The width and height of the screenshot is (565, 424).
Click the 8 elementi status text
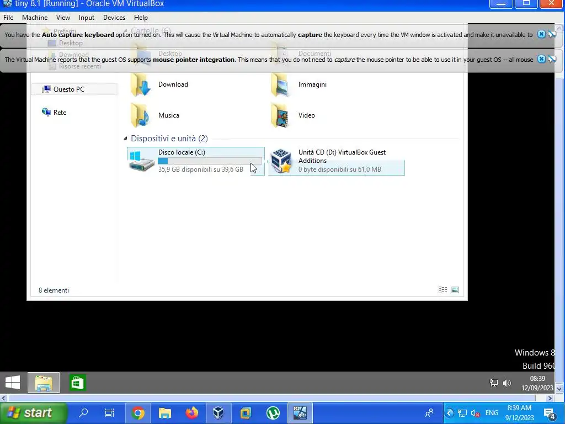(x=54, y=290)
